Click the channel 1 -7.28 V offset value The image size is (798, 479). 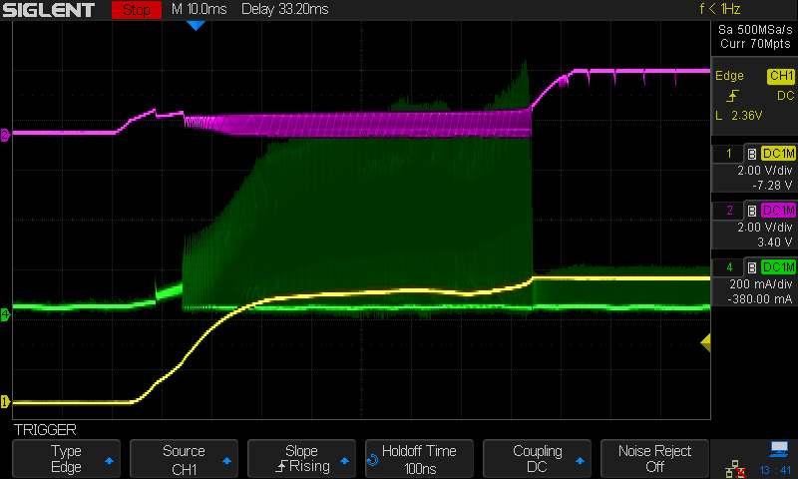(772, 186)
